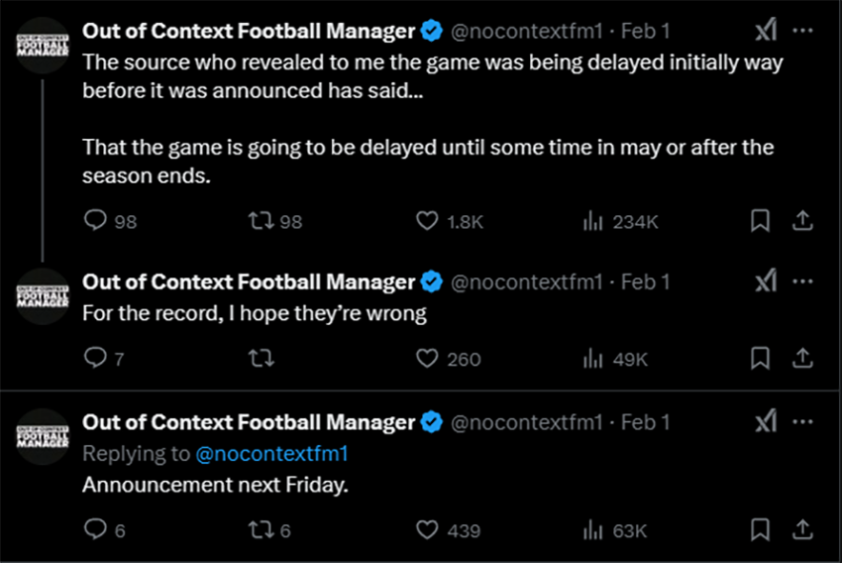Share the first tweet via share icon
The width and height of the screenshot is (842, 563).
(802, 221)
